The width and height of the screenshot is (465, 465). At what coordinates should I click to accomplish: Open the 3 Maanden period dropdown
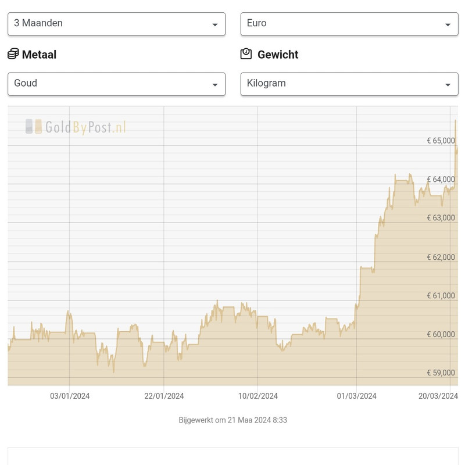[117, 24]
